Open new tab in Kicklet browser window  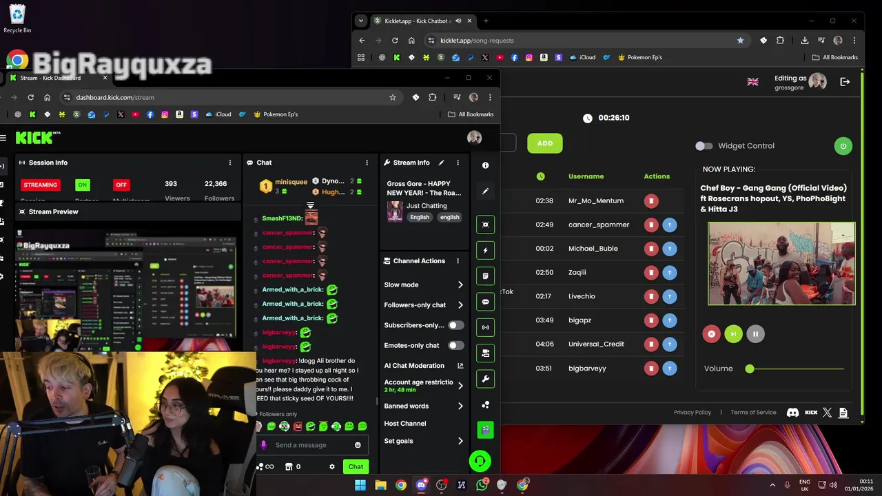tap(485, 21)
